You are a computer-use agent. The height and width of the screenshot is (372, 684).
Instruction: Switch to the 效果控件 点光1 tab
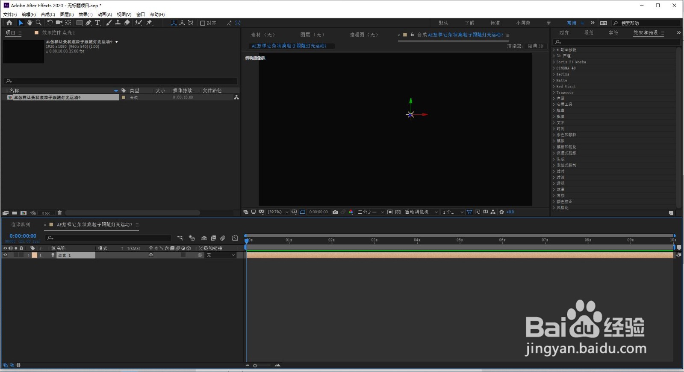tap(59, 33)
